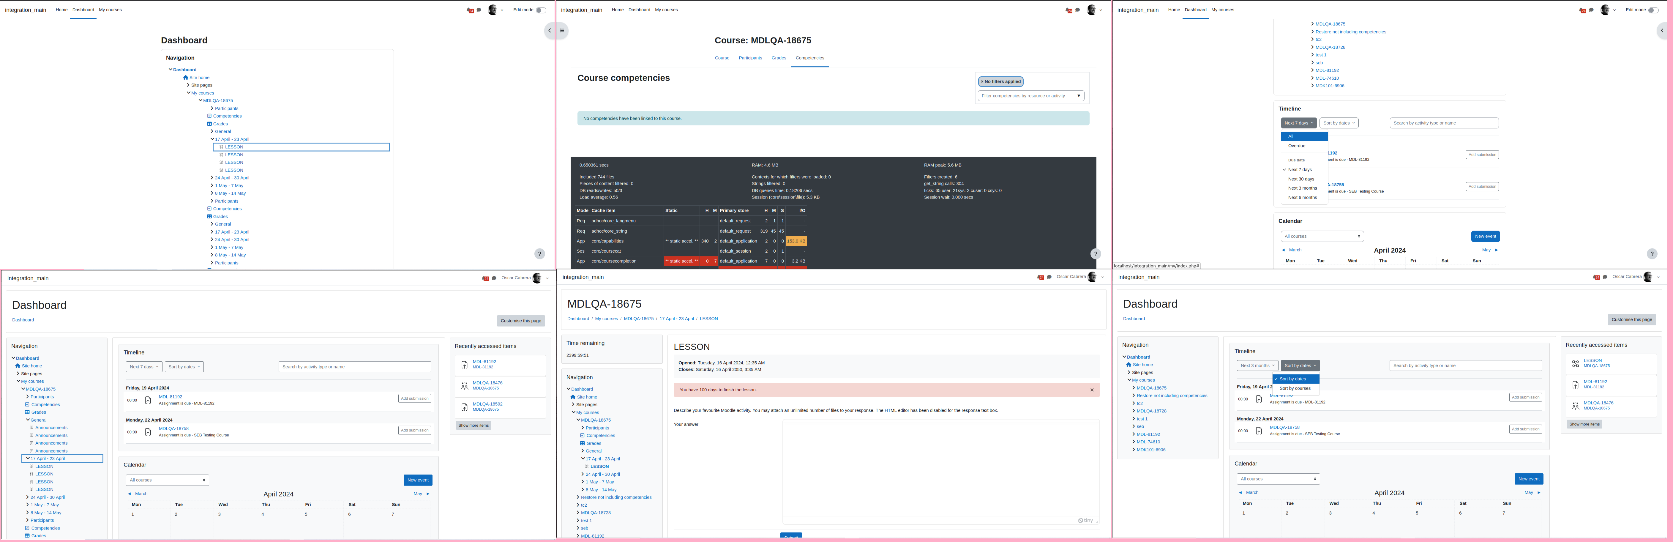Image resolution: width=1673 pixels, height=542 pixels.
Task: Expand Site pages in top-left navigation tree
Action: click(188, 85)
